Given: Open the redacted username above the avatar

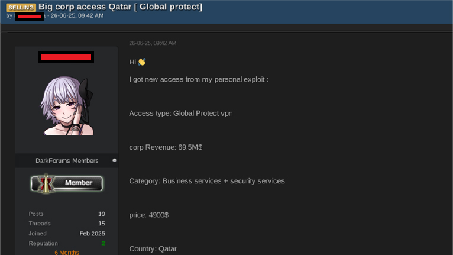Looking at the screenshot, I should point(66,57).
